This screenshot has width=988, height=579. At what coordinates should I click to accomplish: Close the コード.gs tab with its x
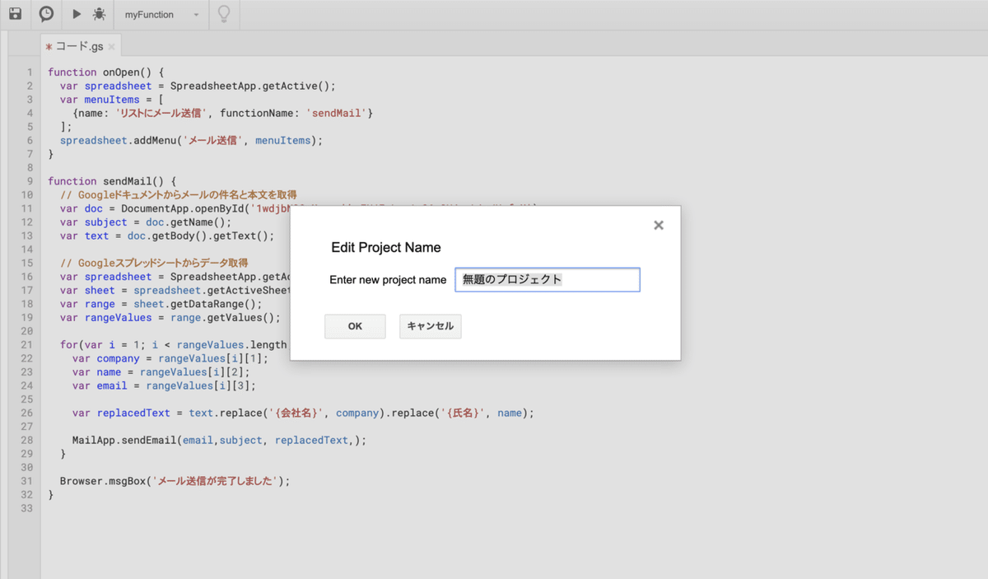[112, 47]
